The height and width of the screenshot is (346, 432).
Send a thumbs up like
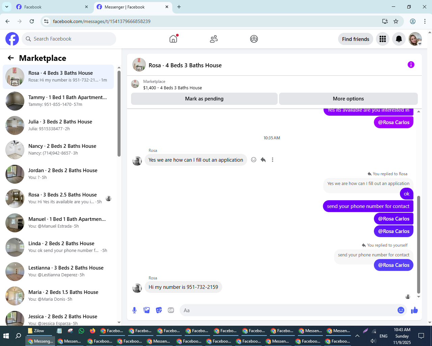coord(414,310)
